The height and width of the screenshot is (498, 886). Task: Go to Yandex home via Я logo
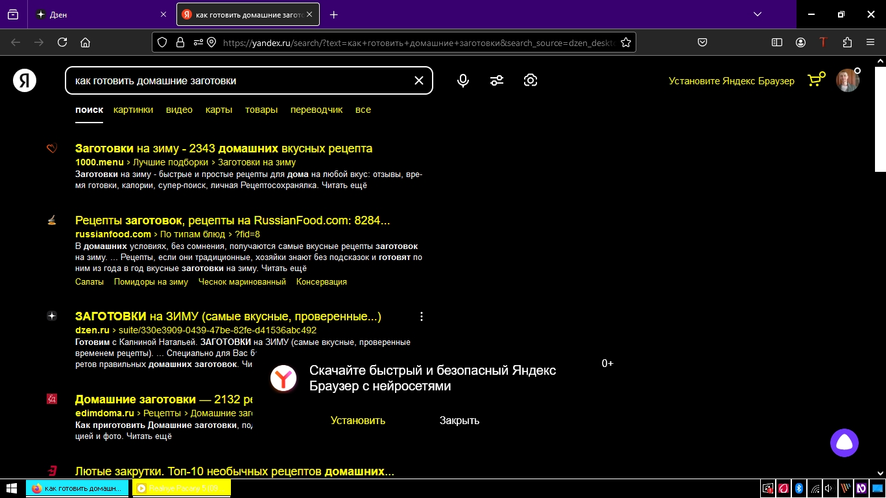pos(25,80)
